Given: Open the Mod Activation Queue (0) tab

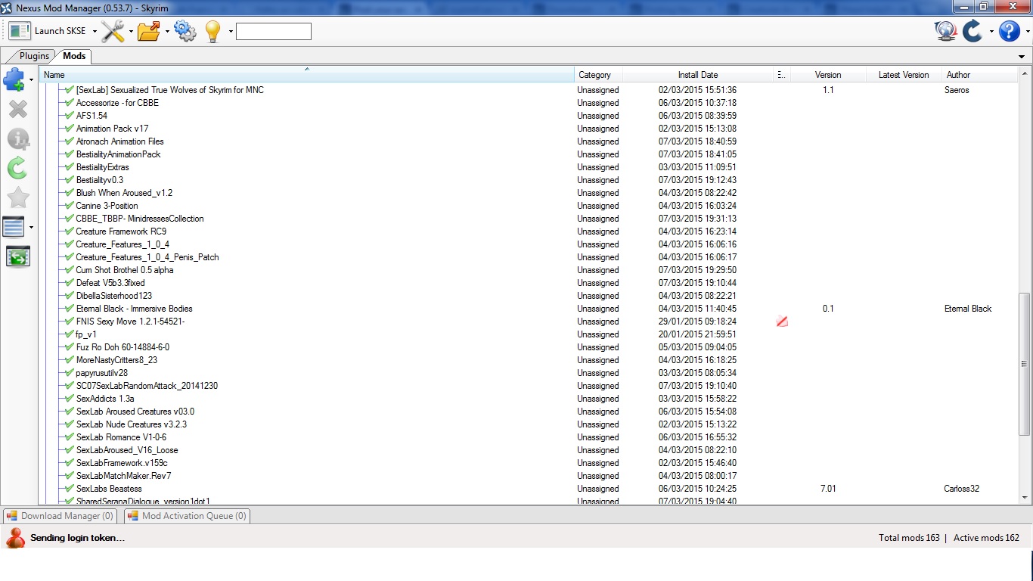Looking at the screenshot, I should [x=186, y=516].
